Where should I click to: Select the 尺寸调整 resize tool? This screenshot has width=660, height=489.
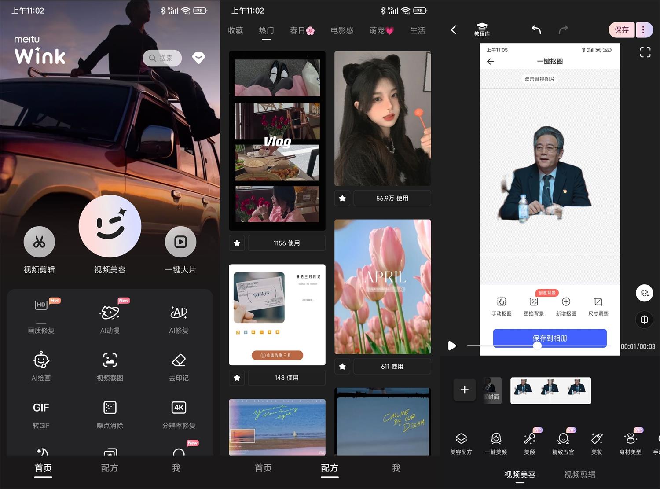click(598, 305)
